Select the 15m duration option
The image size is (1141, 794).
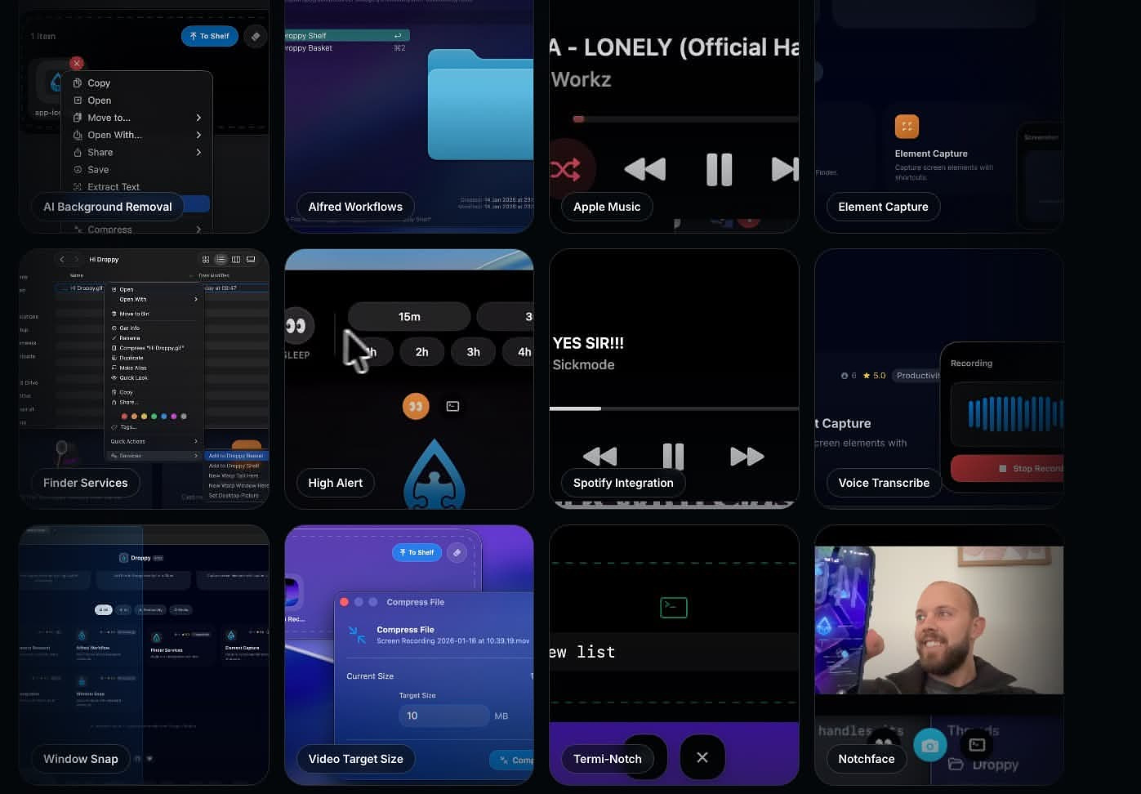tap(409, 317)
